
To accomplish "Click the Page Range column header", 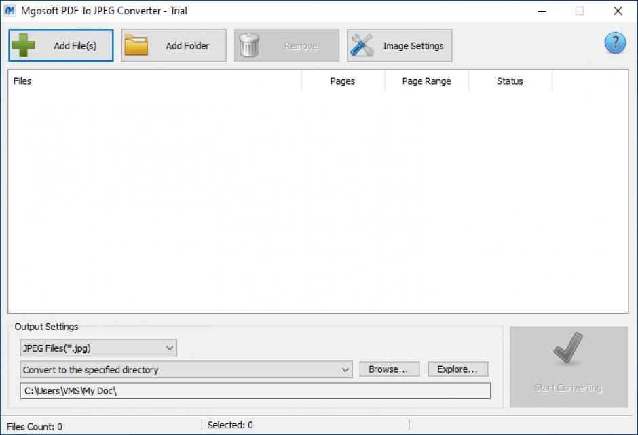I will click(426, 81).
